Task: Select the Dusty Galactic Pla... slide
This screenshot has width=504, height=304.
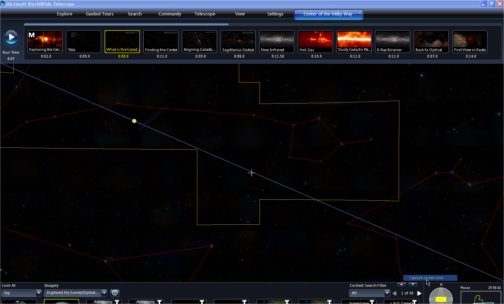Action: point(354,41)
